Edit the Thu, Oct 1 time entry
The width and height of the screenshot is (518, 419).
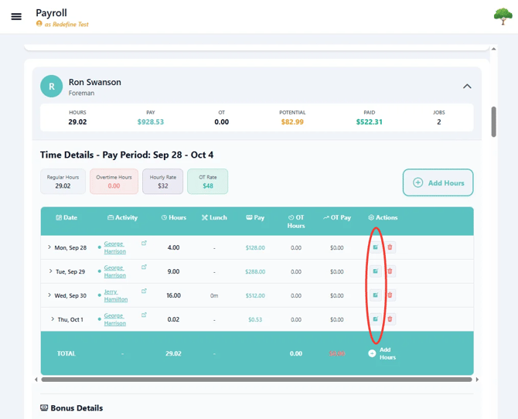[375, 319]
